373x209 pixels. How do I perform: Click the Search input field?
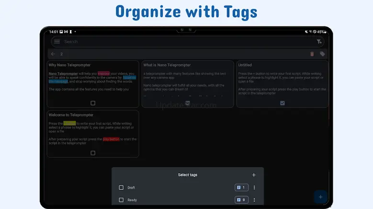[187, 42]
